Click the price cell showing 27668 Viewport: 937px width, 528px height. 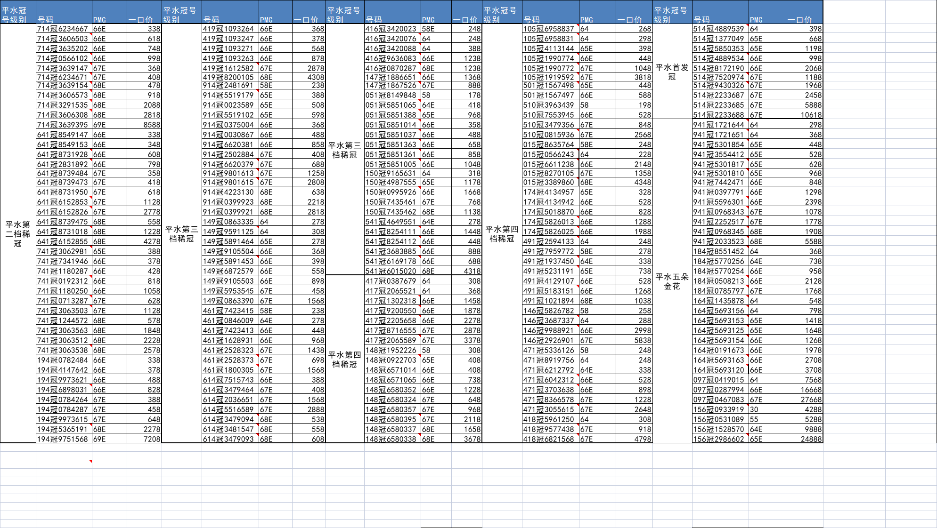tap(804, 400)
